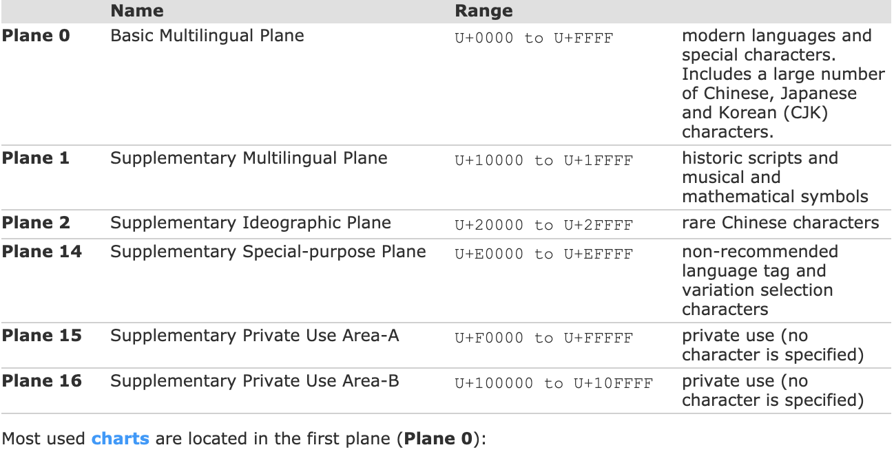This screenshot has width=894, height=454.
Task: Click "Supplementary Ideographic Plane" name cell
Action: [x=251, y=223]
